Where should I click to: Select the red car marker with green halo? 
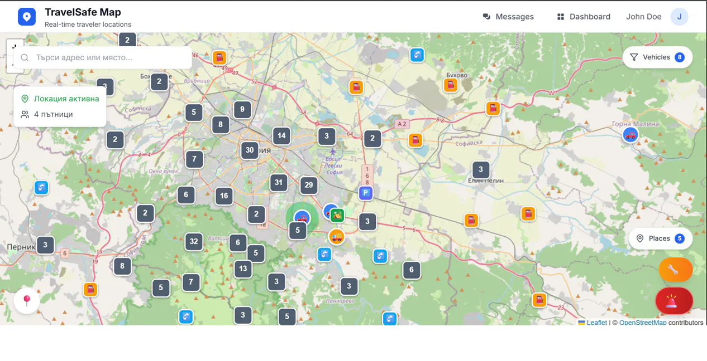point(302,217)
